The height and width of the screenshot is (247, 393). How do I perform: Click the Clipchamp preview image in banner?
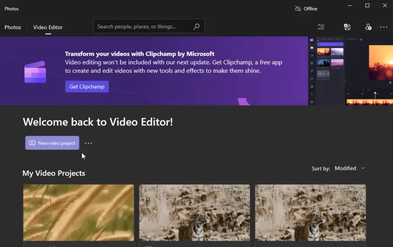click(x=350, y=71)
